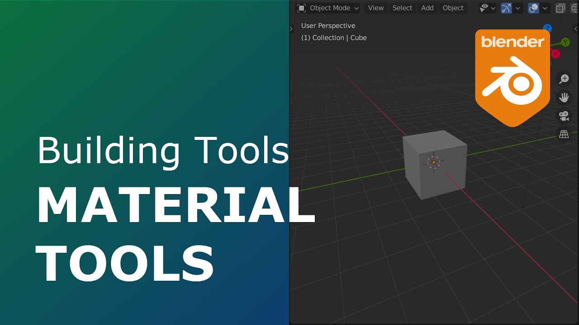The height and width of the screenshot is (325, 579).
Task: Click the green Y axis gizmo
Action: pos(565,42)
